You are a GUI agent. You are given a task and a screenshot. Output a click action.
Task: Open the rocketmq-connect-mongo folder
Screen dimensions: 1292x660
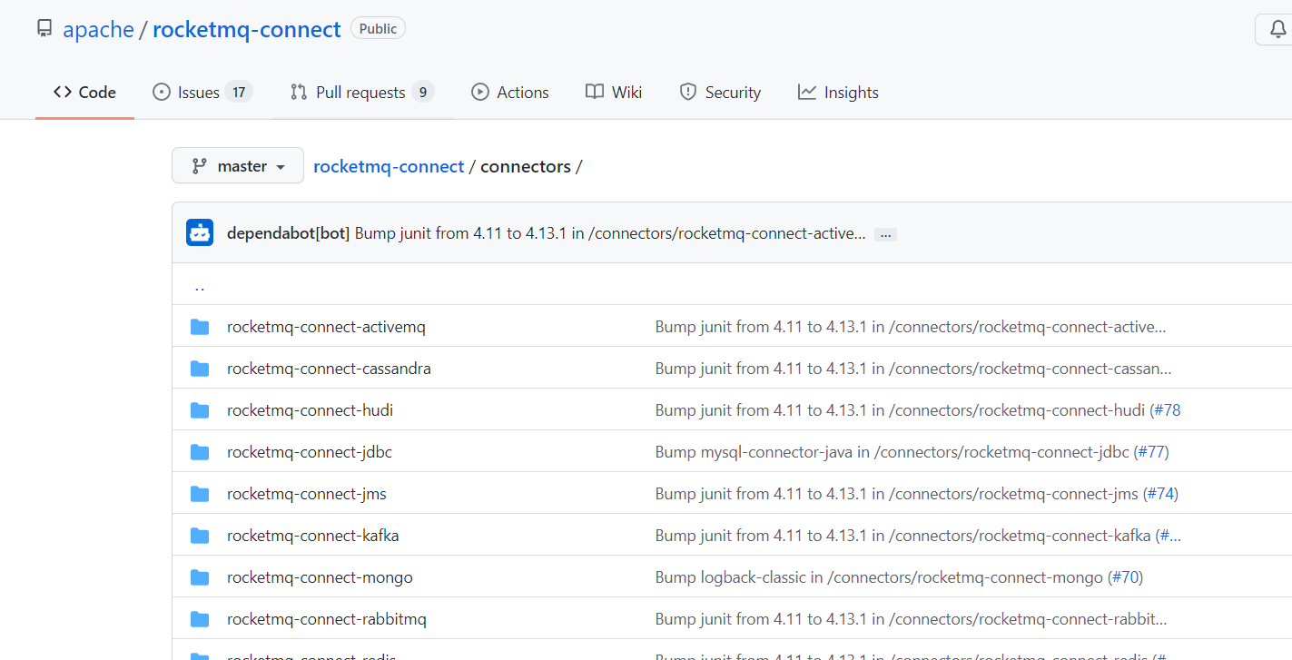tap(320, 577)
